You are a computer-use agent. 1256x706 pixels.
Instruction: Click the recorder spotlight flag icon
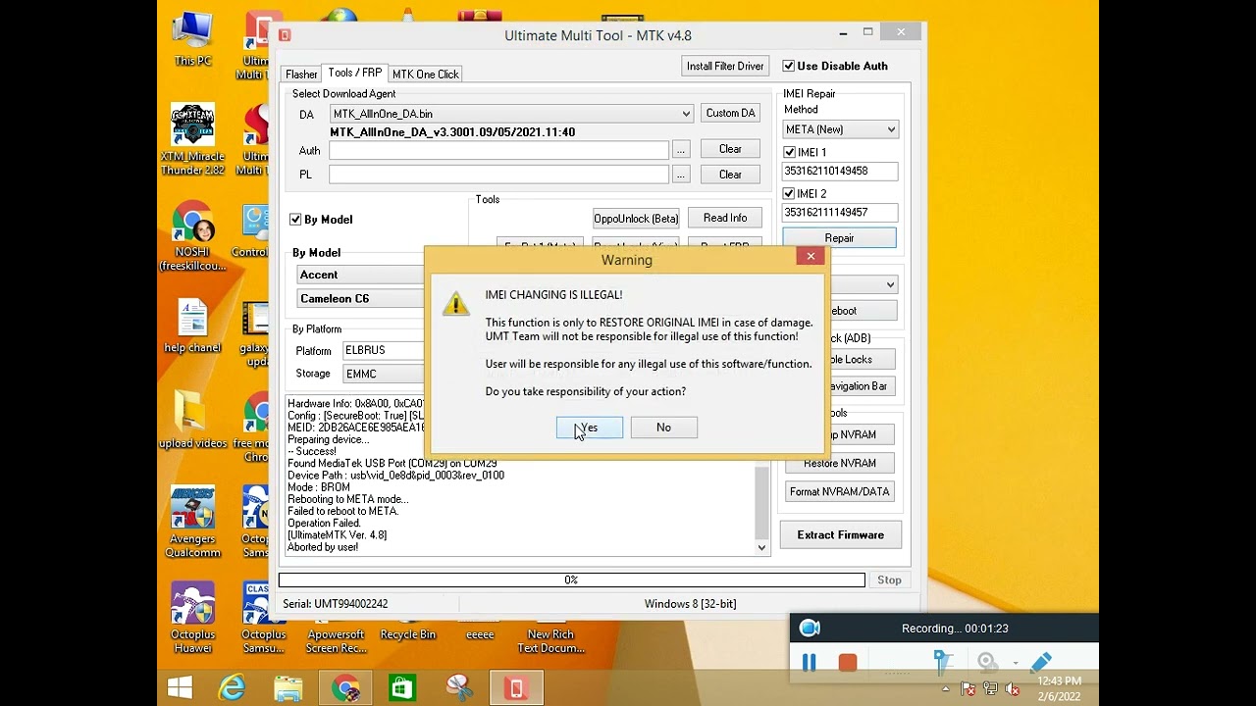[x=943, y=663]
